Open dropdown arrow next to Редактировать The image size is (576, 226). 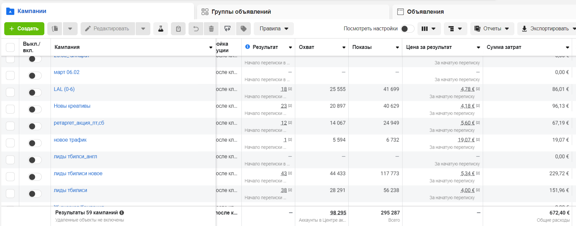(143, 29)
